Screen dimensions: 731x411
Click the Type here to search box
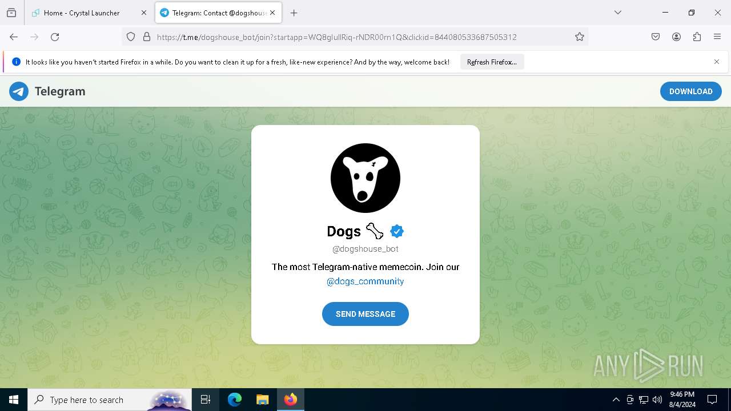[110, 400]
